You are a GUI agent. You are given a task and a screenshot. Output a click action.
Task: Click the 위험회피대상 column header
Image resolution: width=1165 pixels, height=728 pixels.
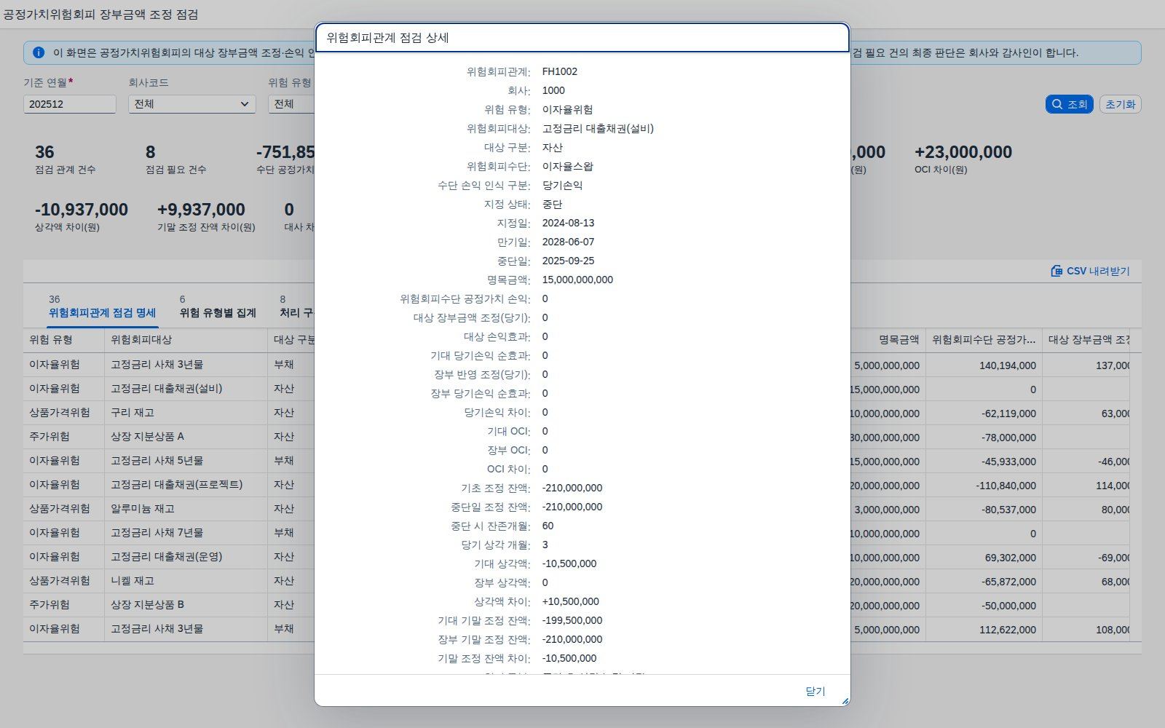click(x=186, y=339)
